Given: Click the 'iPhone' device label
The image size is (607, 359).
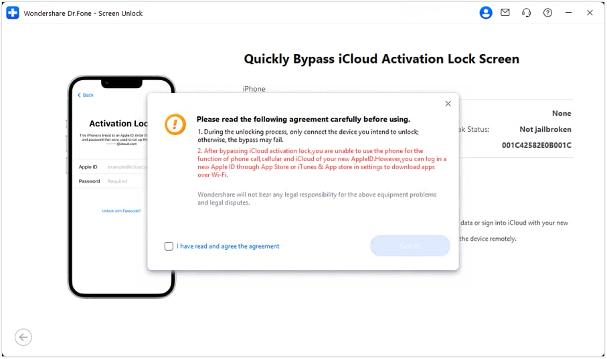Looking at the screenshot, I should (254, 89).
